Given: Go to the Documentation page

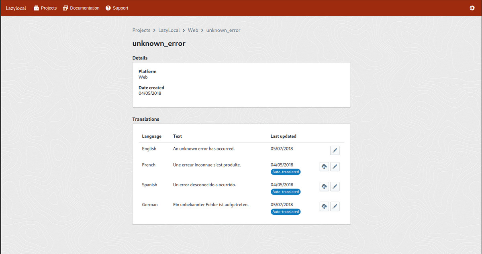Looking at the screenshot, I should [81, 8].
